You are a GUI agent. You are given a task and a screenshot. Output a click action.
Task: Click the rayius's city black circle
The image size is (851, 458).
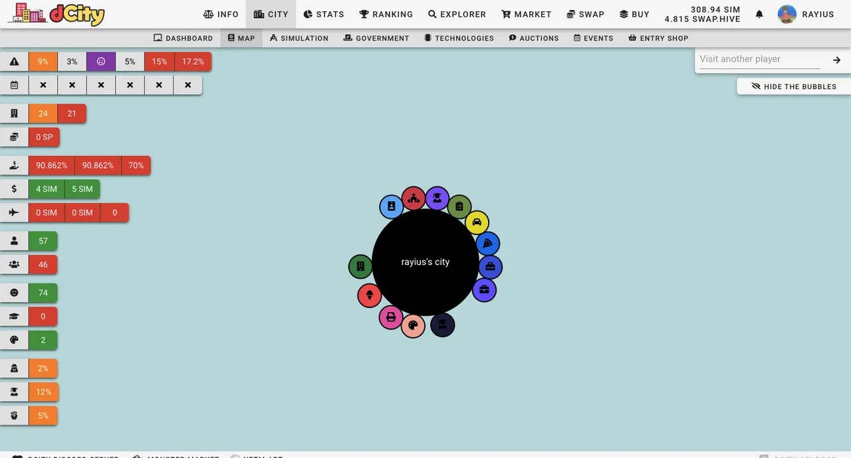pyautogui.click(x=425, y=262)
